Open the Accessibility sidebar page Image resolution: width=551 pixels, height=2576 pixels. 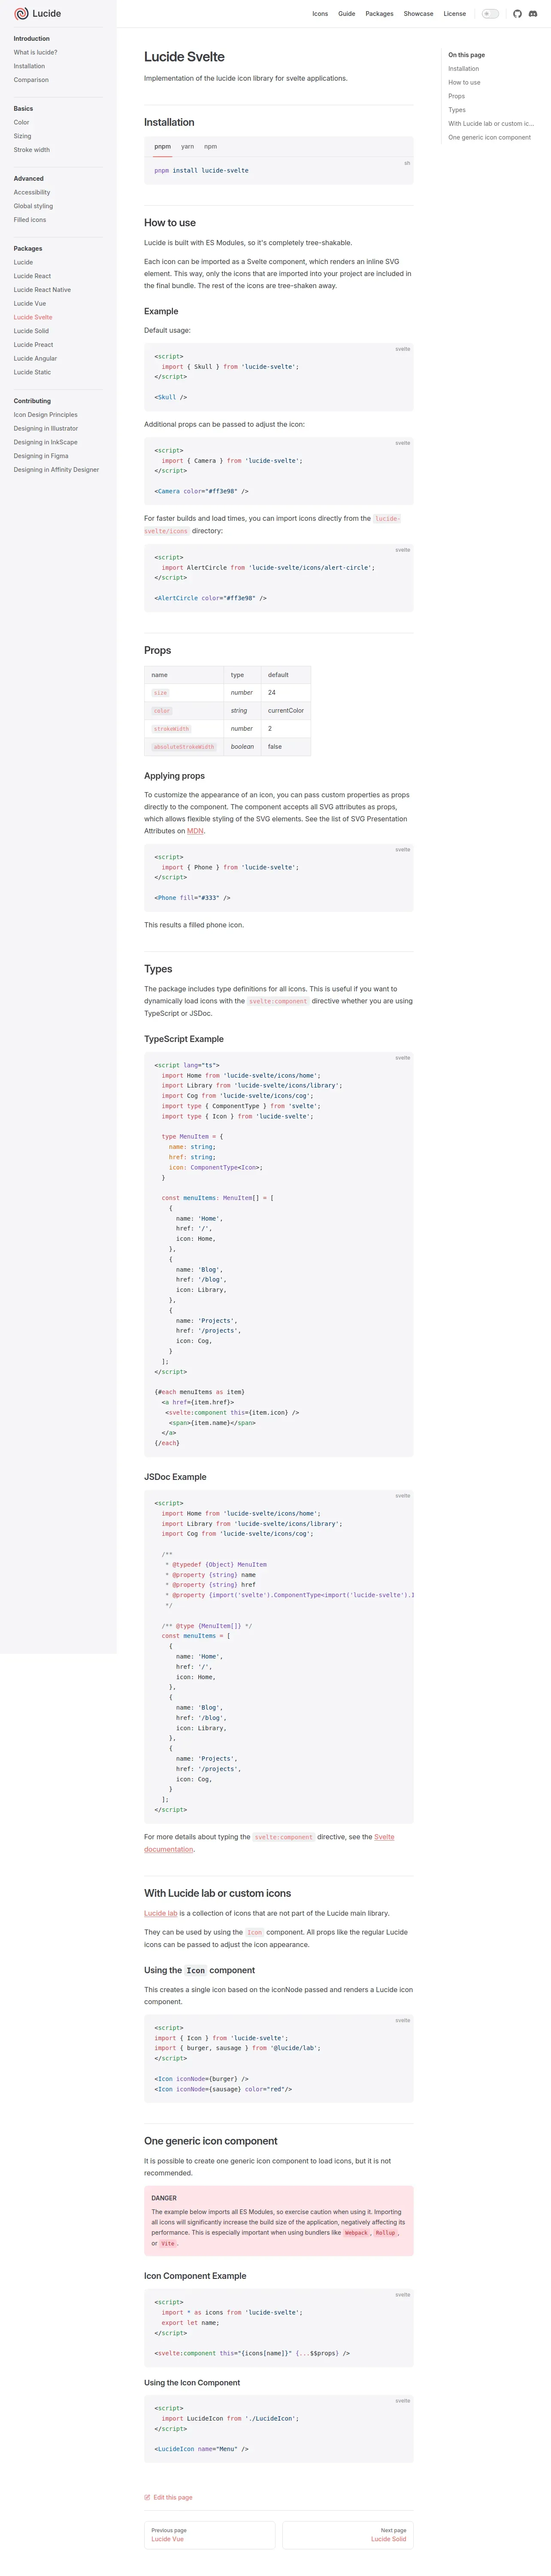pyautogui.click(x=32, y=192)
